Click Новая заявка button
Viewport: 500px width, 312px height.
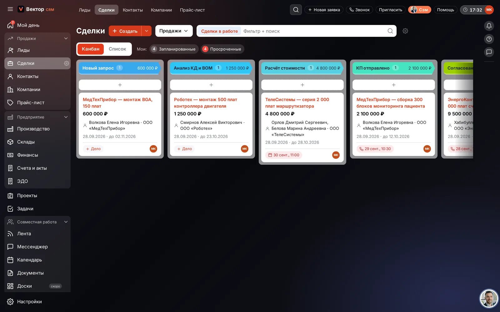[324, 10]
